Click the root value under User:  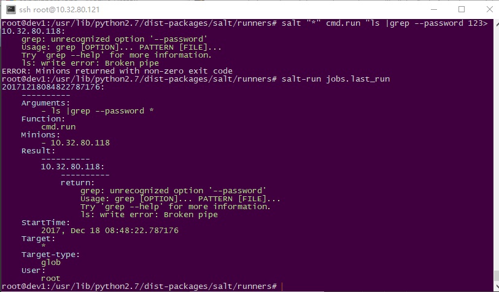50,279
